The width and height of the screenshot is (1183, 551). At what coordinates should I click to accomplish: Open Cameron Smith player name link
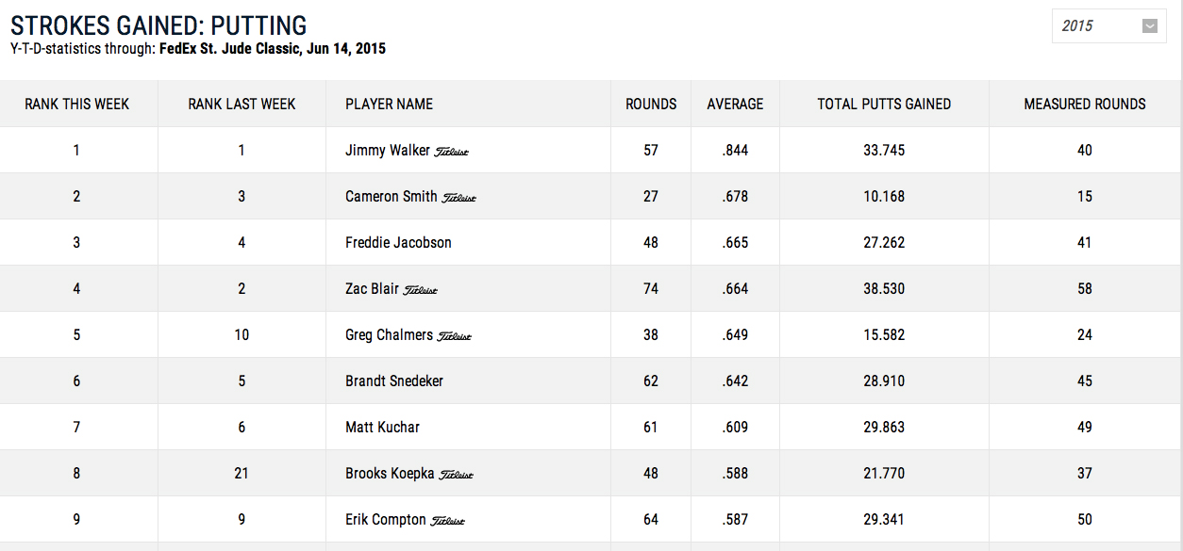(392, 197)
